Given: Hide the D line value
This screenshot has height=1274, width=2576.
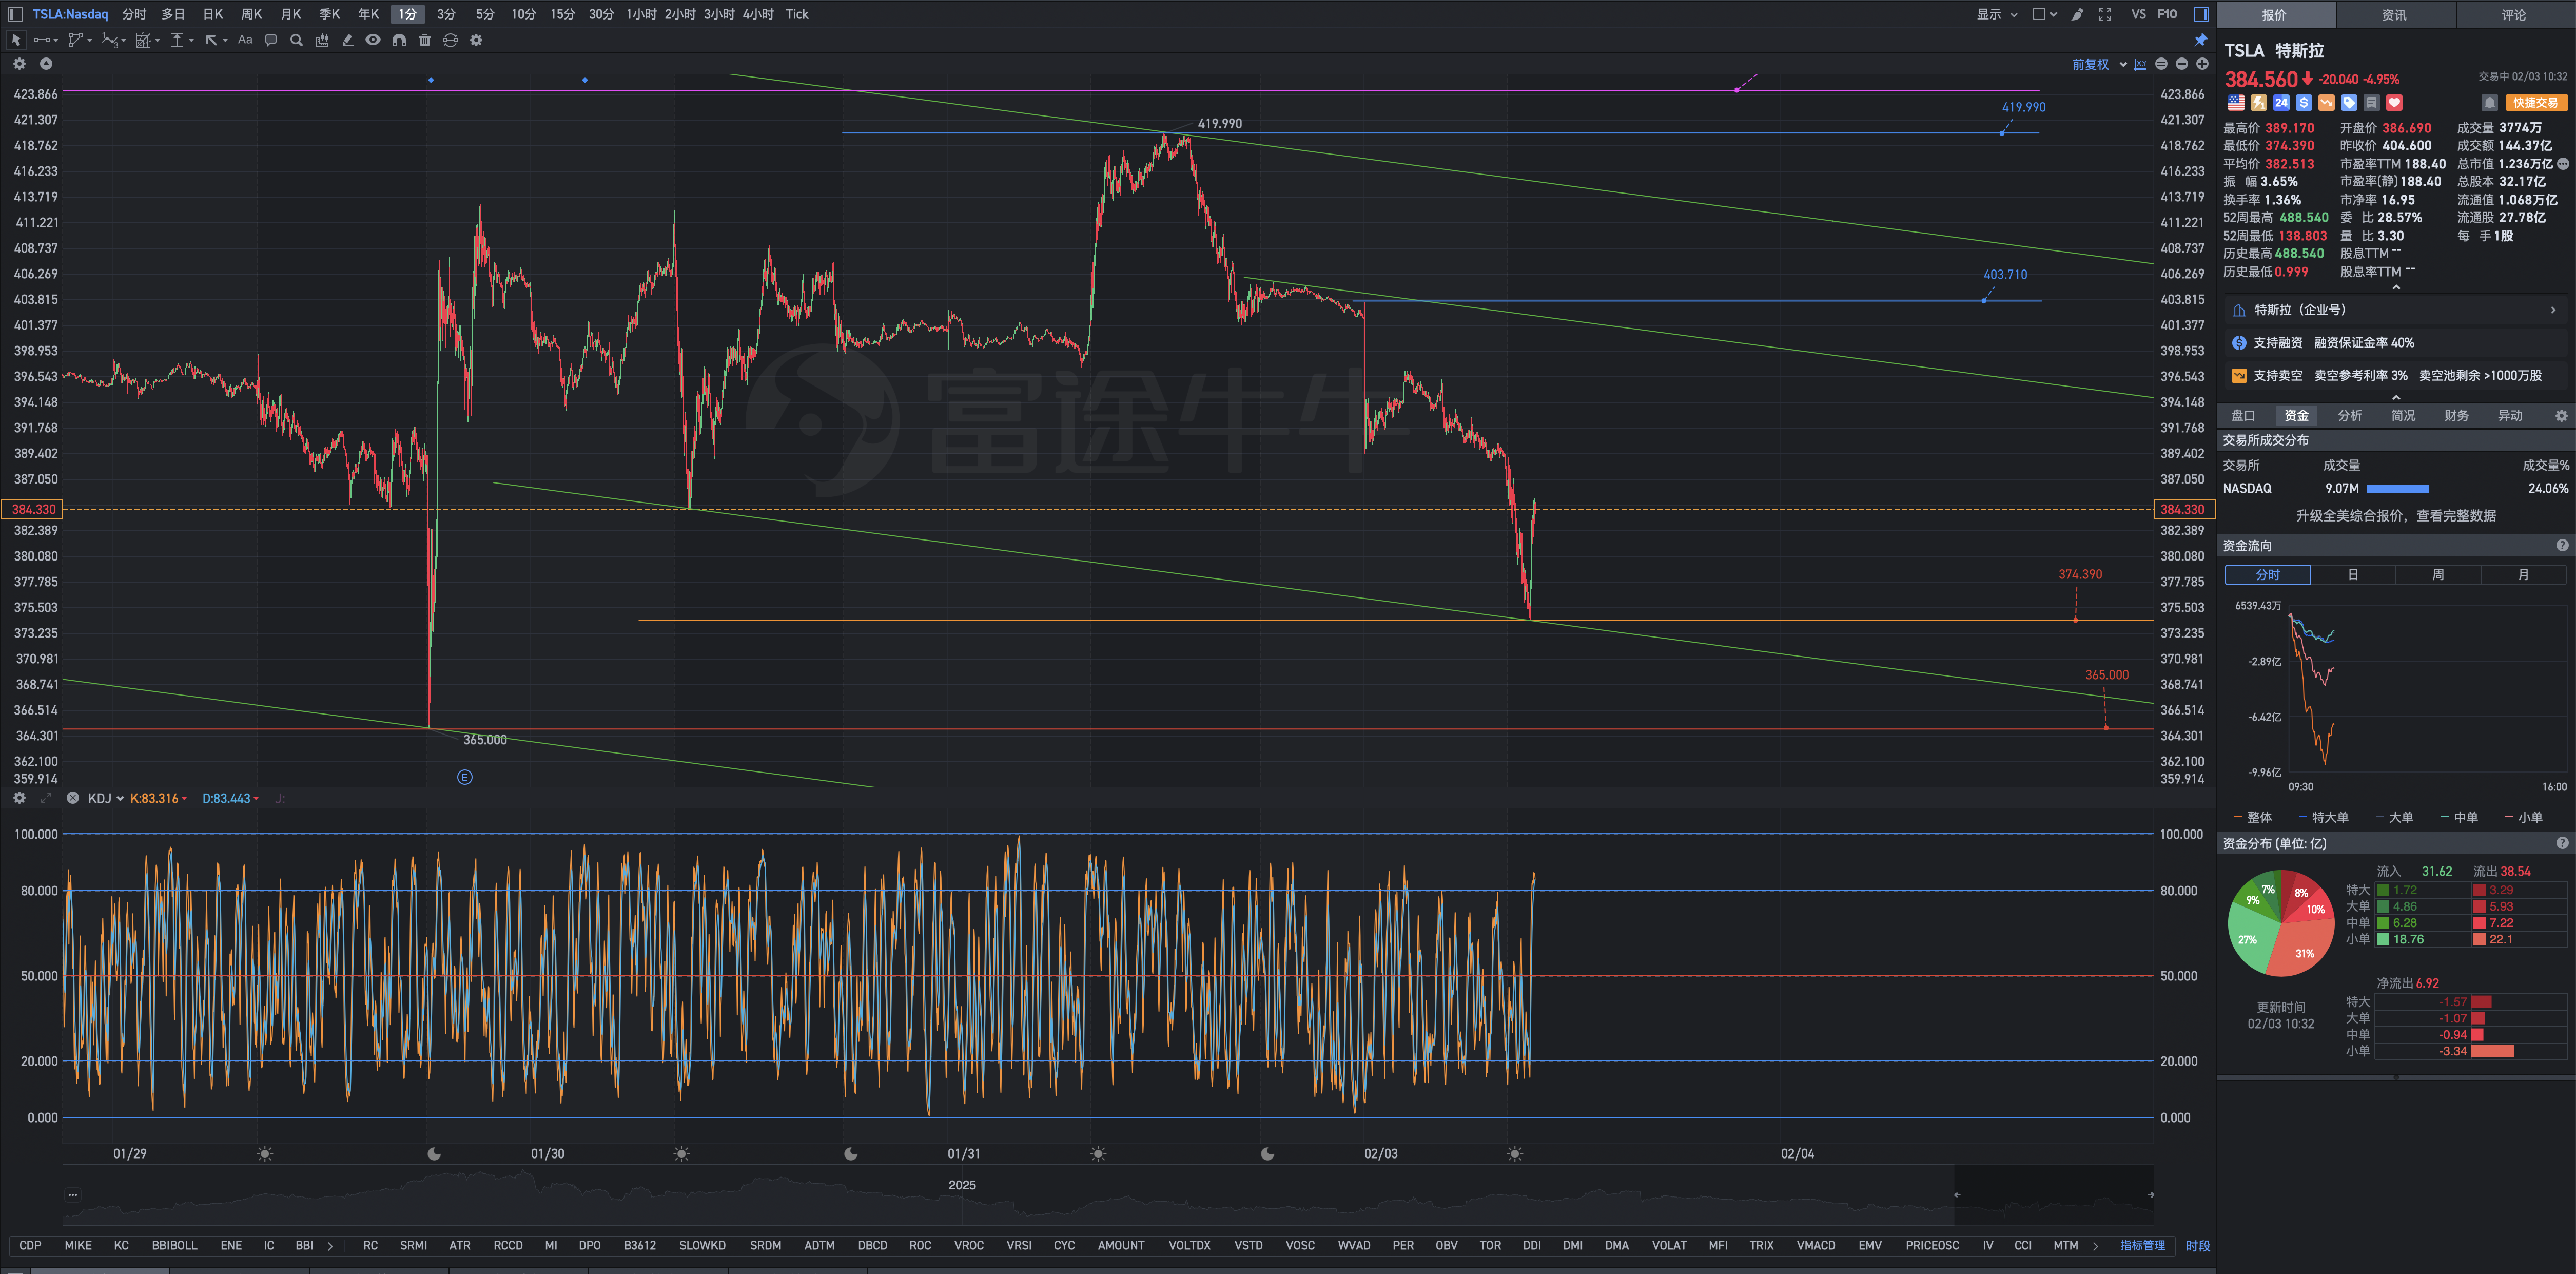Looking at the screenshot, I should (x=231, y=798).
